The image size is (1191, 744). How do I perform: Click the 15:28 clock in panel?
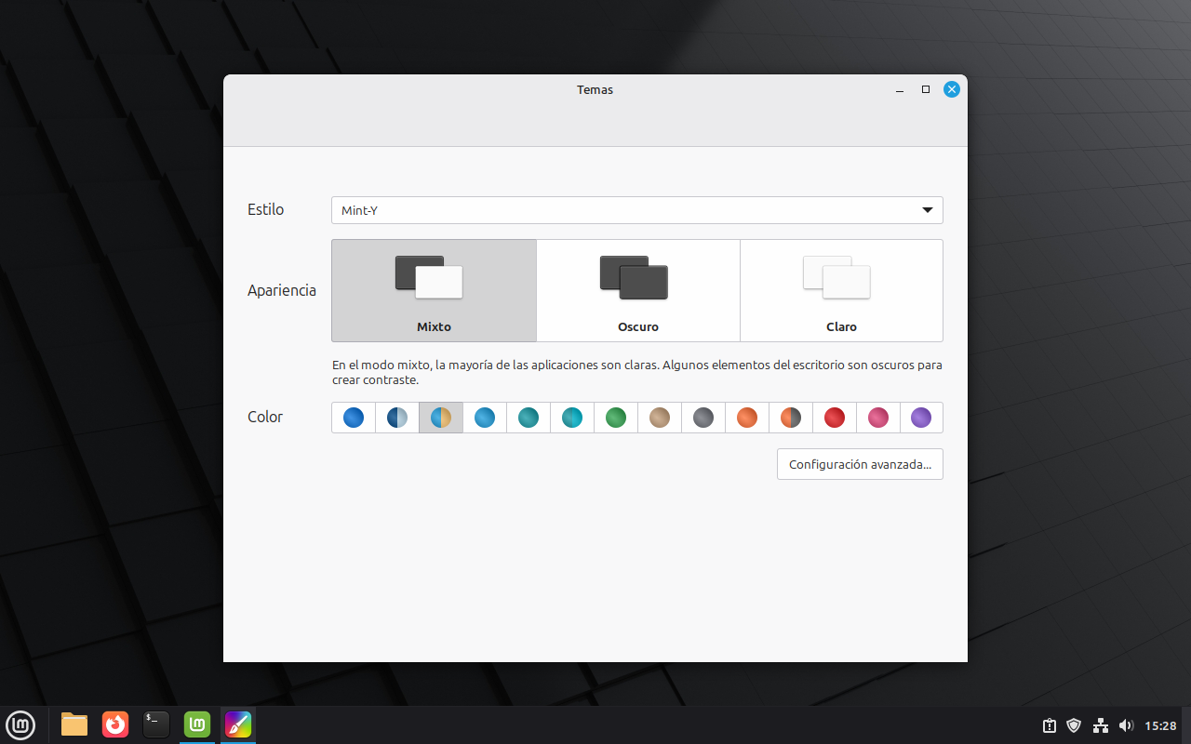[1160, 725]
